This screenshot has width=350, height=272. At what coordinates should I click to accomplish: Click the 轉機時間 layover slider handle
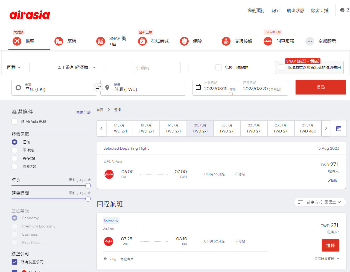coord(88,199)
